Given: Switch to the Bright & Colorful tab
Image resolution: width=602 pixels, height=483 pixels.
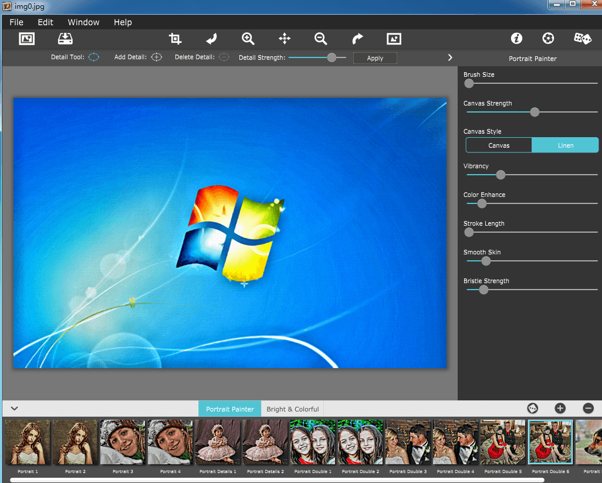Looking at the screenshot, I should coord(292,409).
